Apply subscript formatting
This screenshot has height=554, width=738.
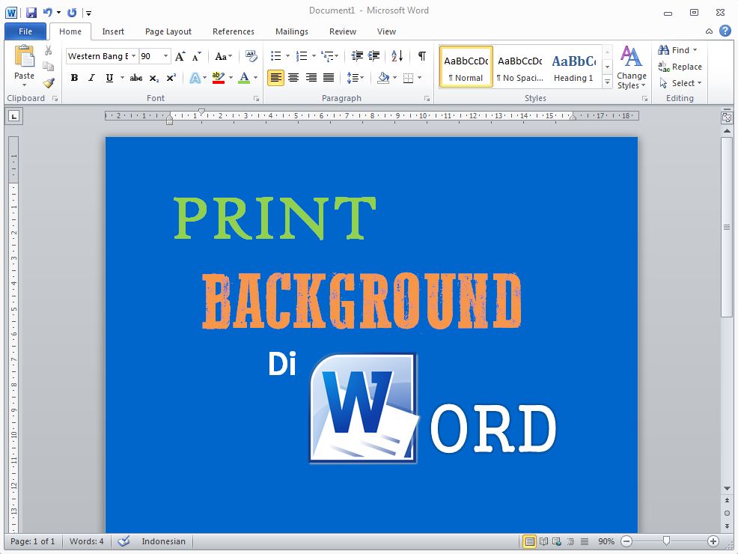pos(154,78)
